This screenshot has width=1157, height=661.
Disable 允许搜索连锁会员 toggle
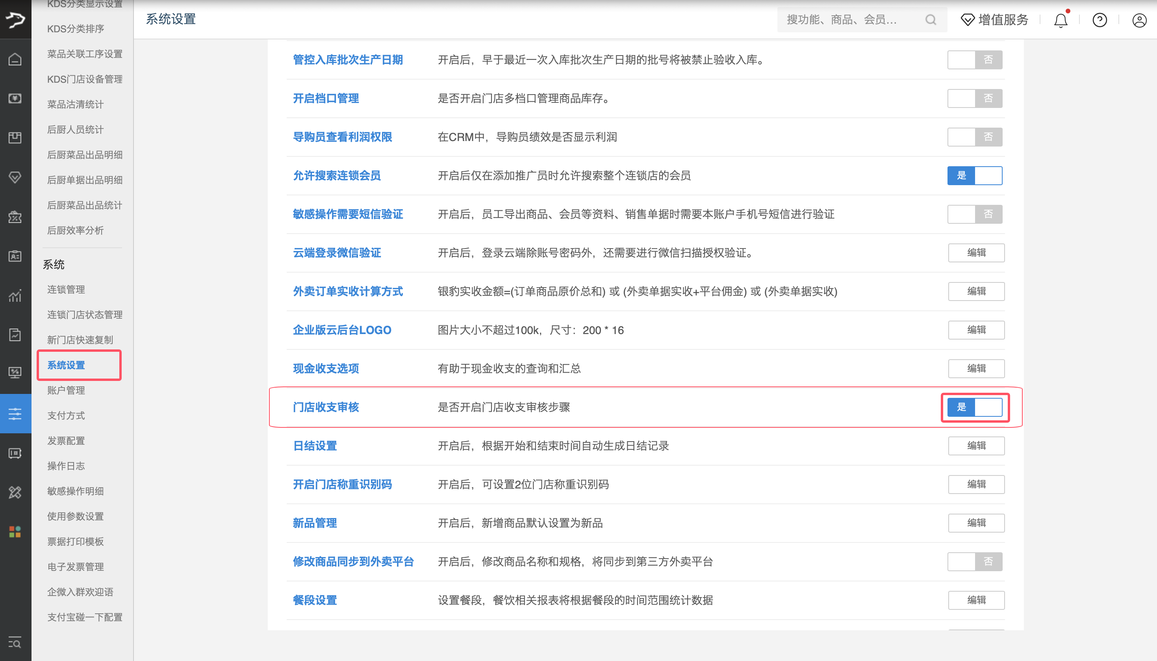975,176
